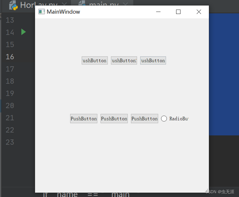The image size is (239, 197).
Task: Click the first ushButton in top row
Action: coord(95,60)
